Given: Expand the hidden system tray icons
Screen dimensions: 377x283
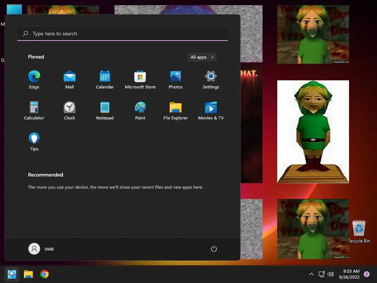Looking at the screenshot, I should point(311,274).
